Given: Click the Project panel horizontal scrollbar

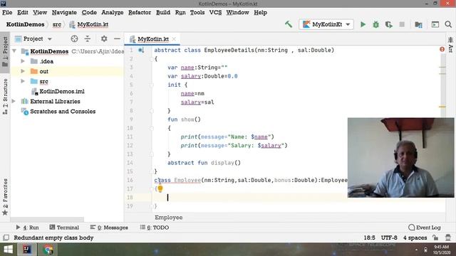Looking at the screenshot, I should click(47, 220).
